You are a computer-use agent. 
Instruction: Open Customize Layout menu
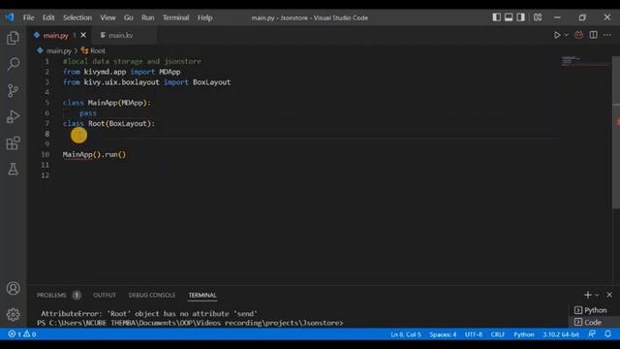(538, 17)
